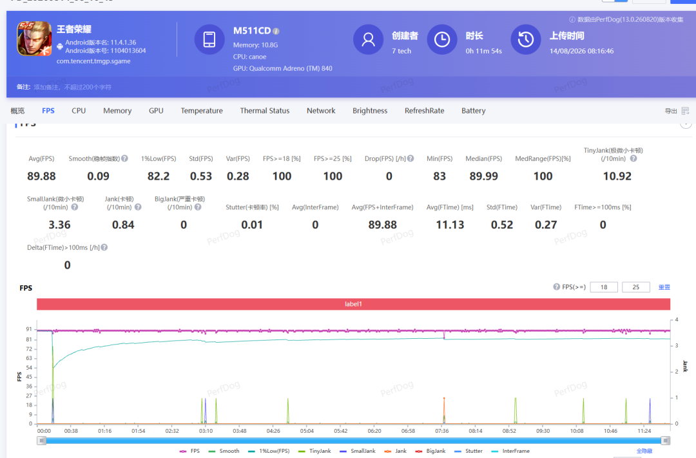The height and width of the screenshot is (458, 696).
Task: Click the 备注 note input field
Action: 73,87
